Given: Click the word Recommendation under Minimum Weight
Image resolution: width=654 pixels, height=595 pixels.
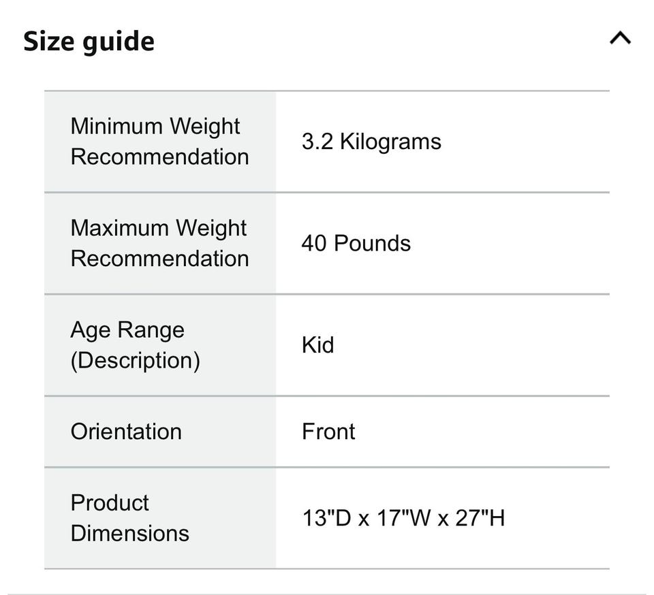Looking at the screenshot, I should (159, 157).
